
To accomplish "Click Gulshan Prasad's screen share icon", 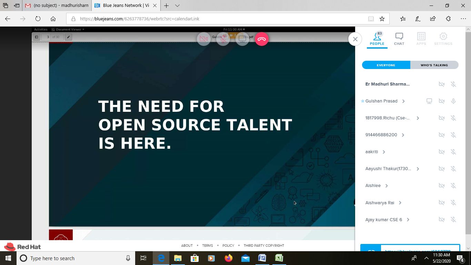I will click(429, 101).
